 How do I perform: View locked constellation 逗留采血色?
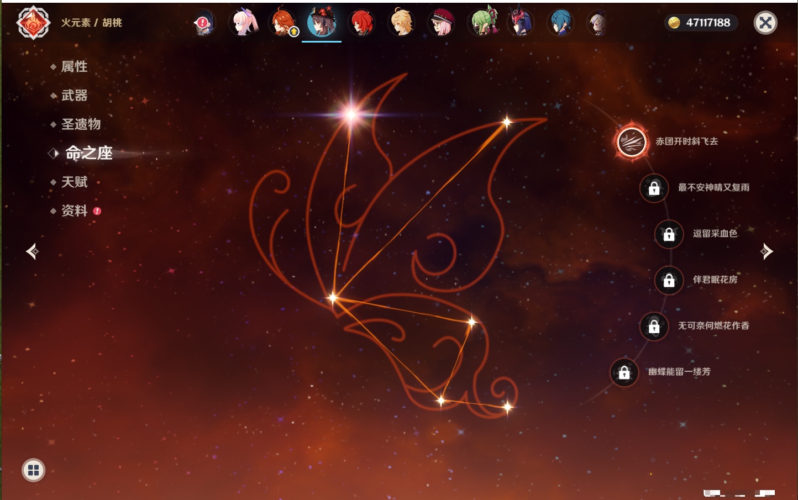(669, 234)
